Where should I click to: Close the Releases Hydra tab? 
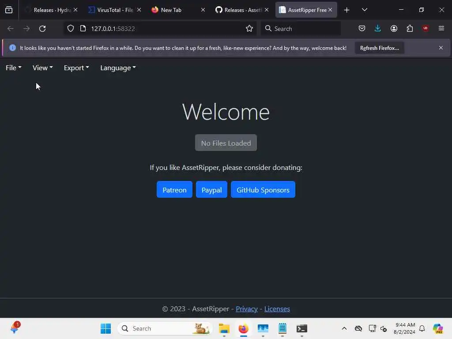[x=75, y=10]
